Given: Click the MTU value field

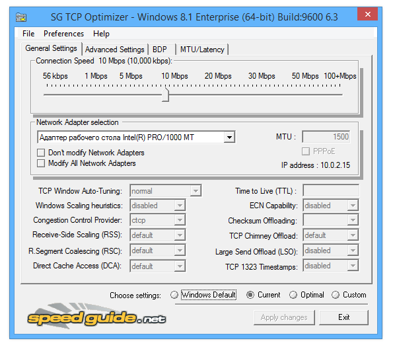Looking at the screenshot, I should tap(326, 137).
